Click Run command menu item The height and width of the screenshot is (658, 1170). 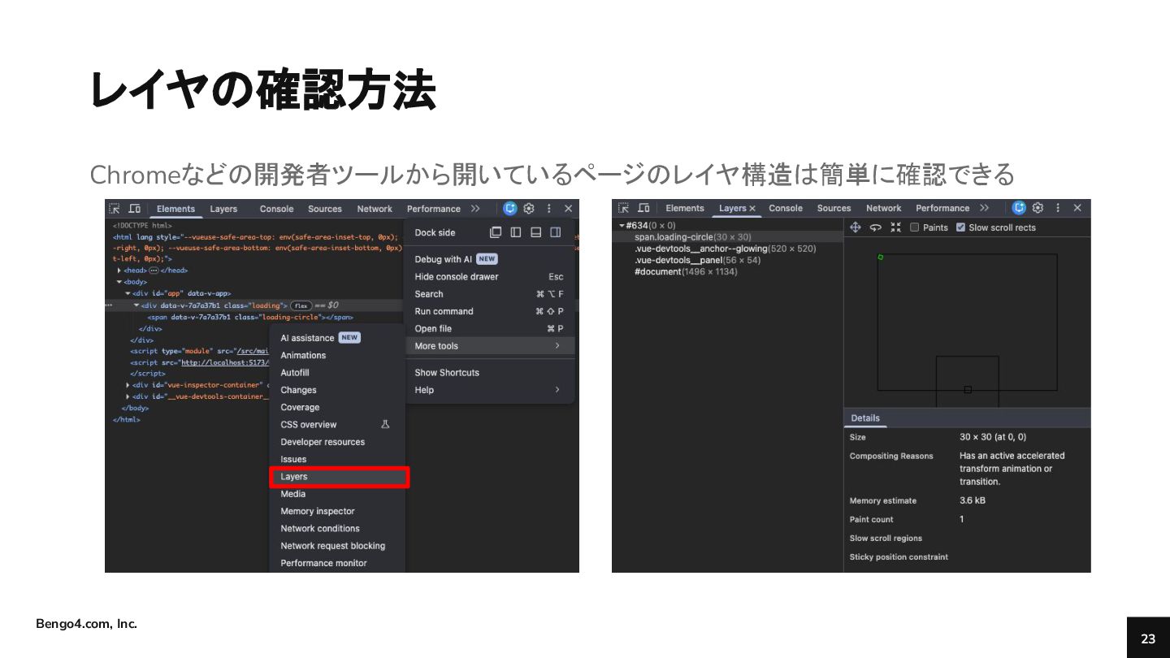click(490, 311)
